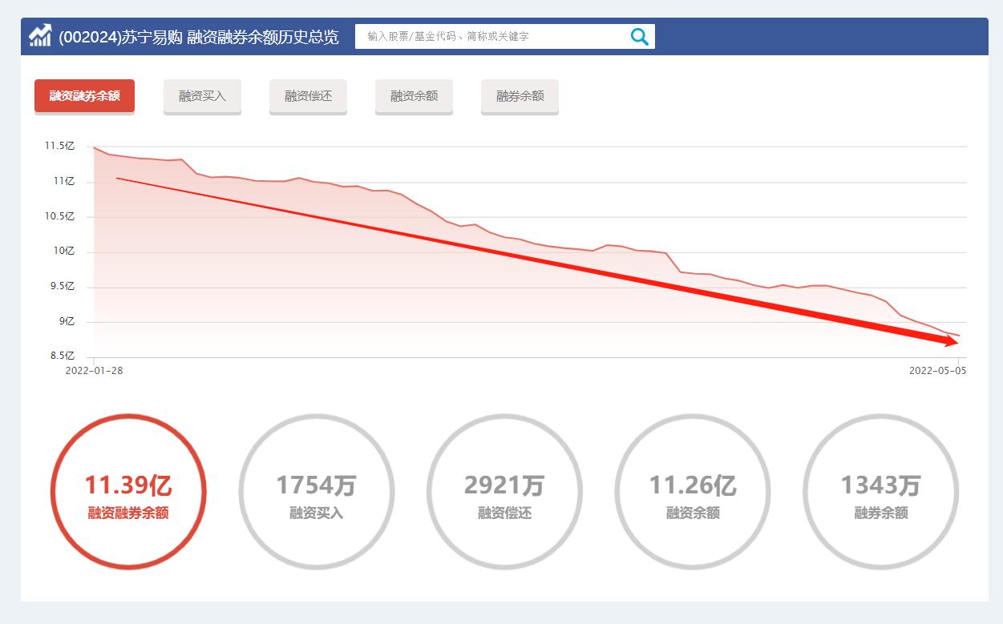Click the 2022-01-28 date label on the chart
This screenshot has height=624, width=1003.
94,371
